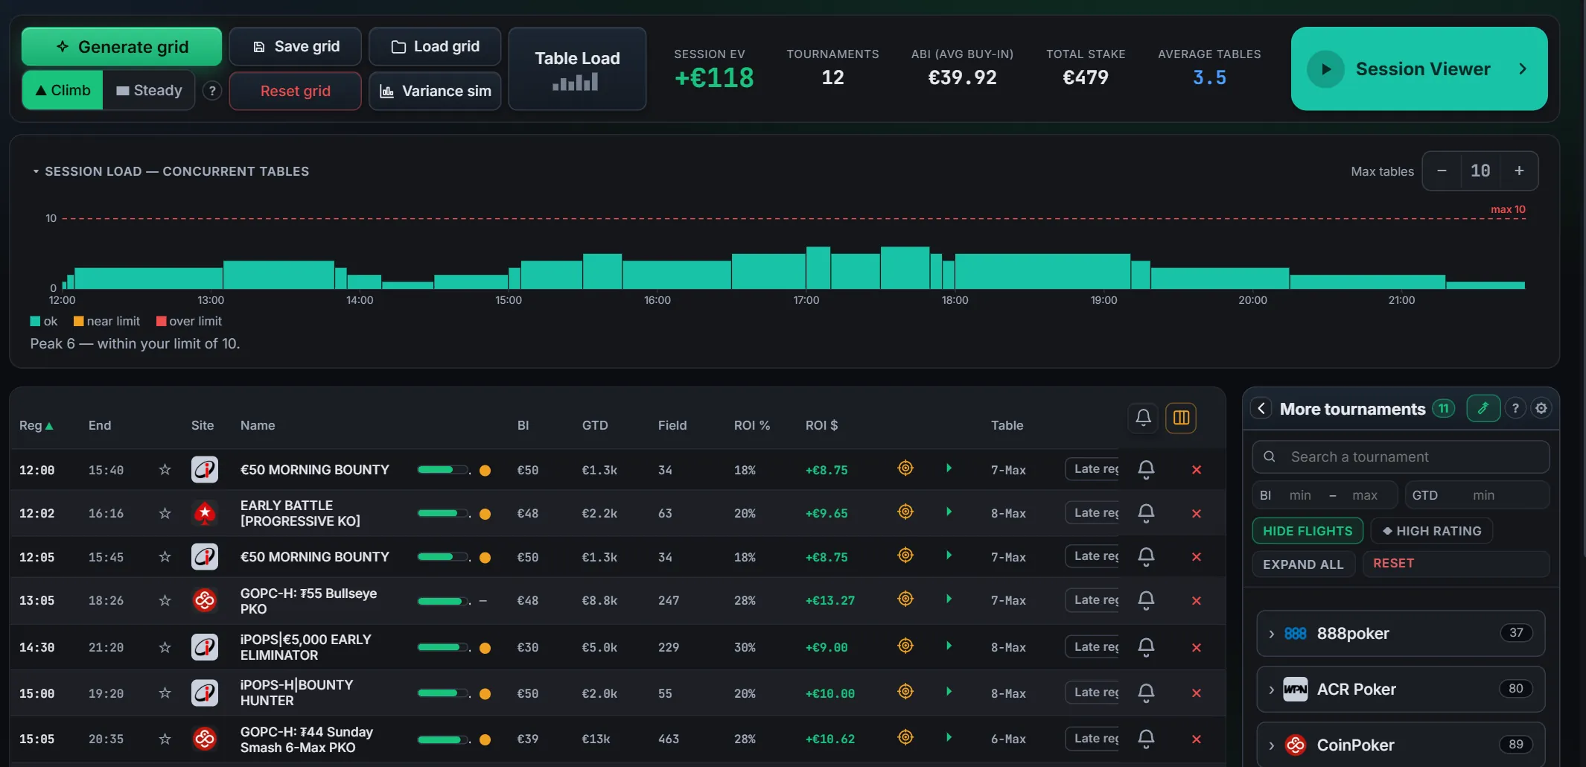Expand the 888poker tournament group
The height and width of the screenshot is (767, 1586).
click(1401, 633)
